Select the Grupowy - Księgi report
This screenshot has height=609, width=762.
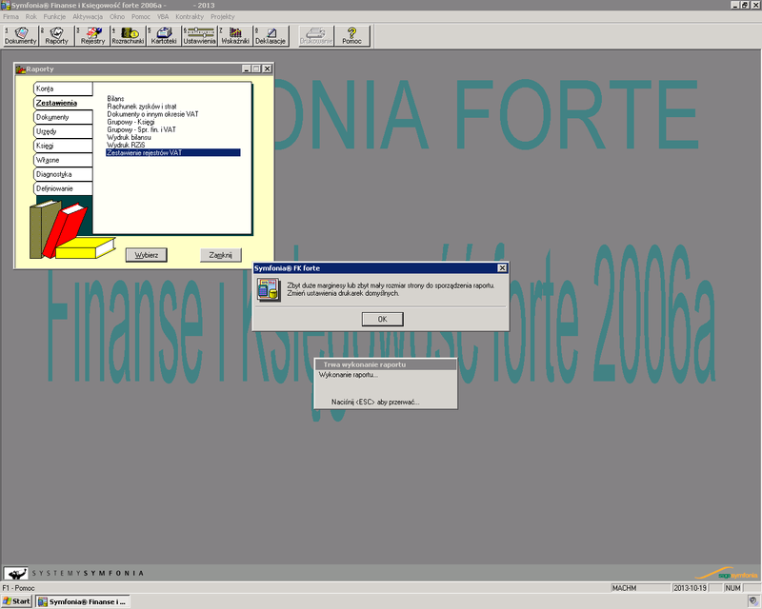tap(130, 122)
